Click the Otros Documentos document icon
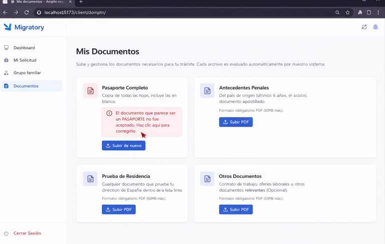The image size is (385, 244). [207, 179]
